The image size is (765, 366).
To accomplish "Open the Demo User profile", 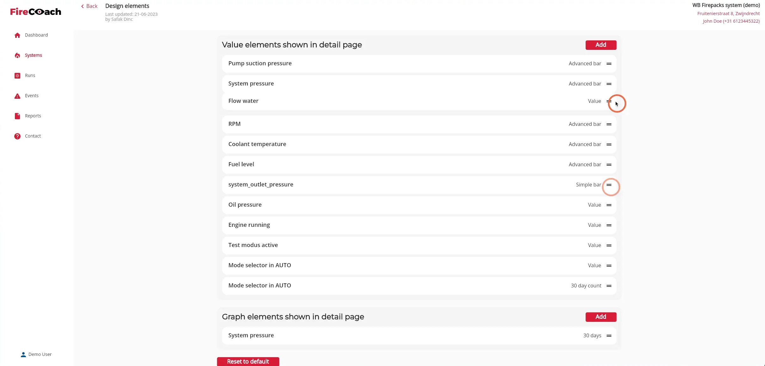I will pyautogui.click(x=36, y=354).
